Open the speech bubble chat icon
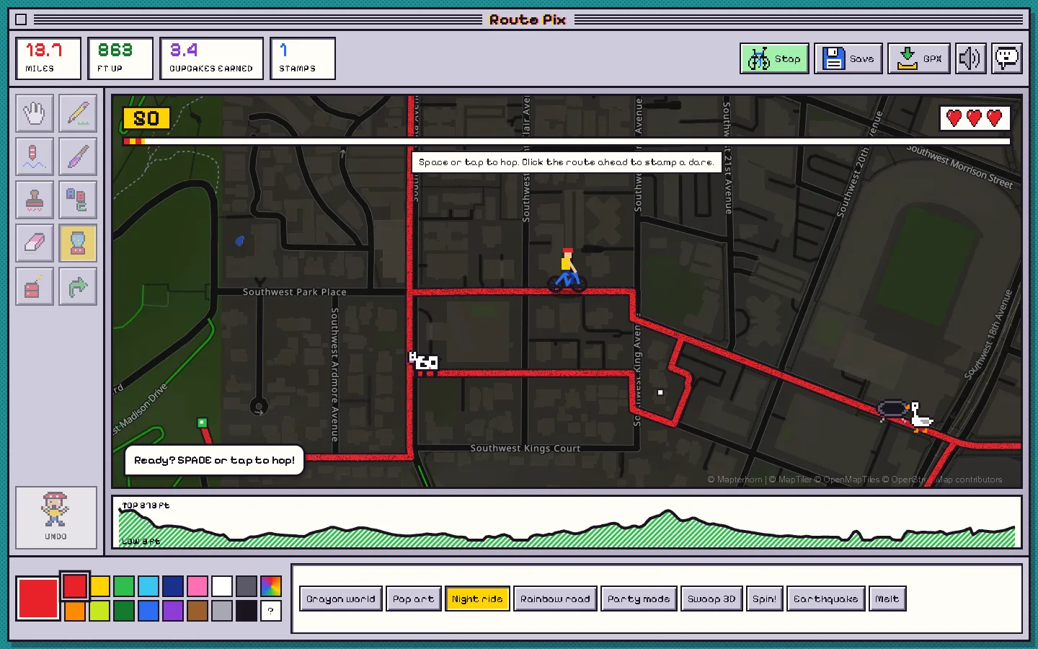 1007,58
